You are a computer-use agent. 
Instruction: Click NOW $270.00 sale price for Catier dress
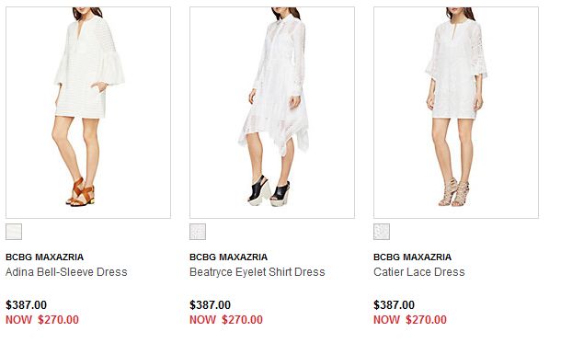pyautogui.click(x=410, y=319)
